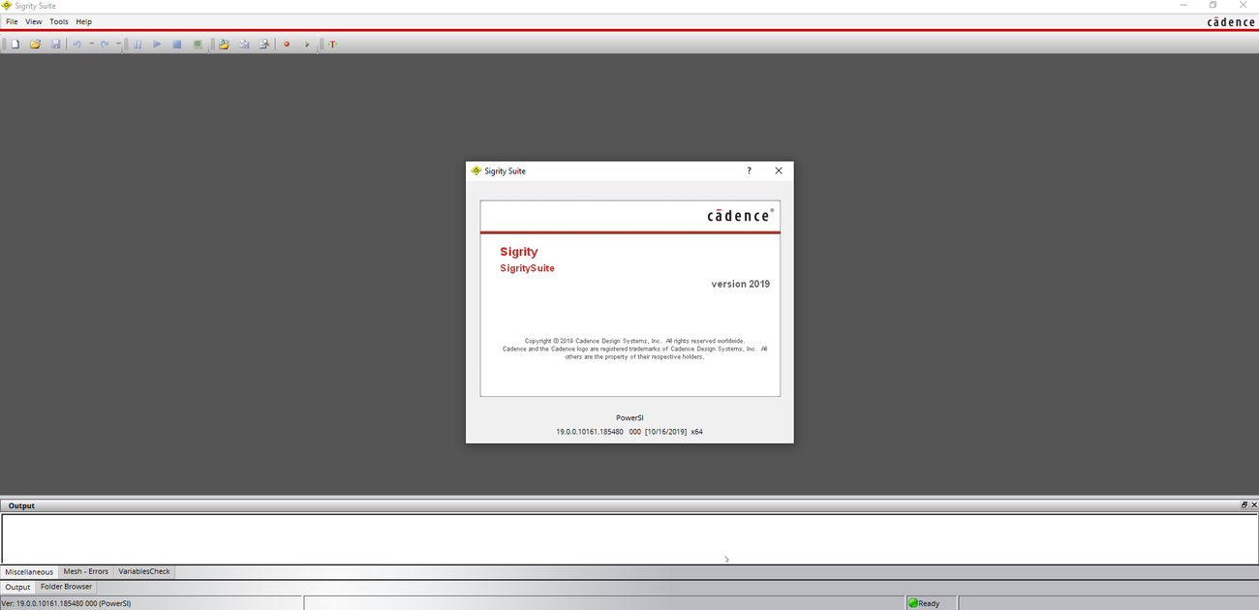The width and height of the screenshot is (1259, 610).
Task: Create a new file with toolbar icon
Action: click(x=15, y=45)
